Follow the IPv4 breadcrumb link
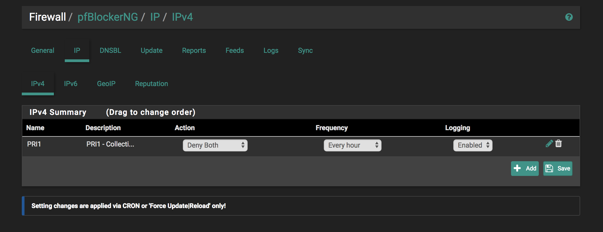Viewport: 603px width, 232px height. click(x=182, y=17)
